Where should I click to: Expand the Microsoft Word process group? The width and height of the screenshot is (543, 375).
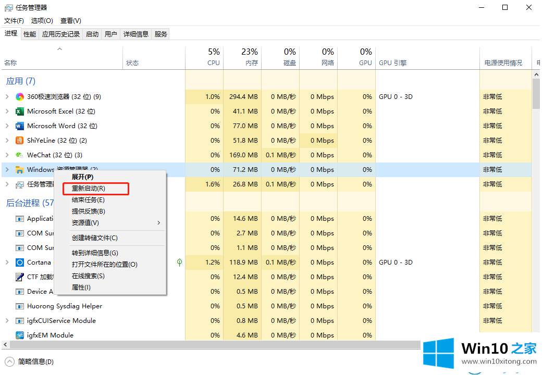[x=7, y=126]
